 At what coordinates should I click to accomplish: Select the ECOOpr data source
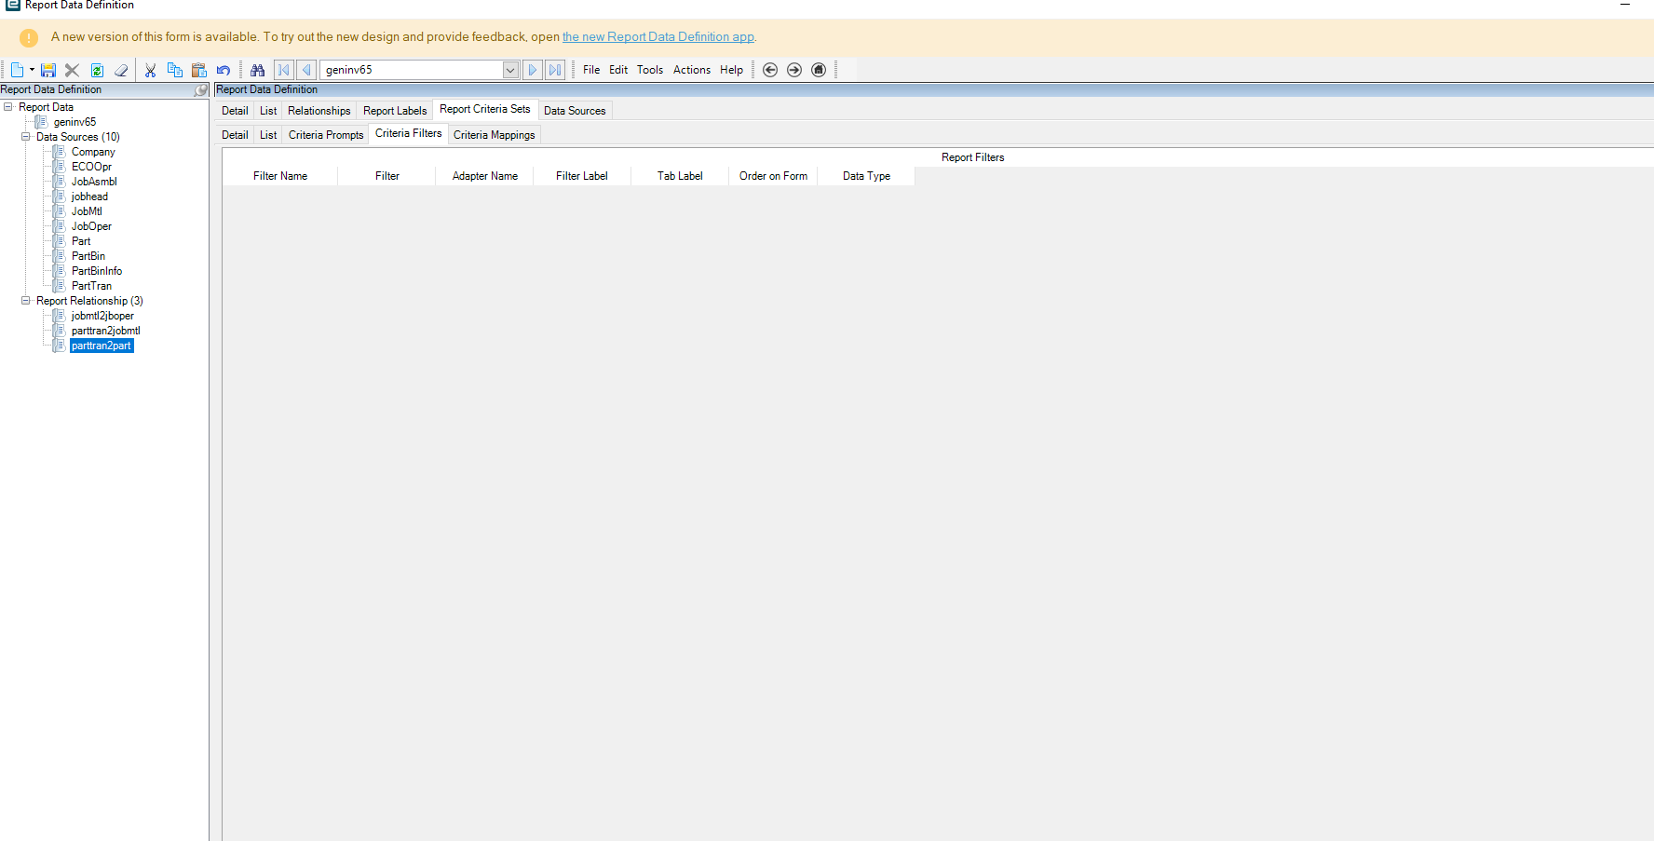(91, 167)
